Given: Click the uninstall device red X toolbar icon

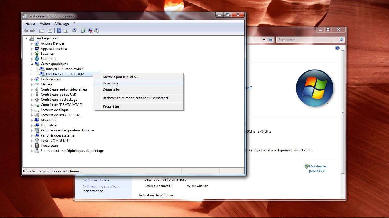Looking at the screenshot, I should (90, 30).
